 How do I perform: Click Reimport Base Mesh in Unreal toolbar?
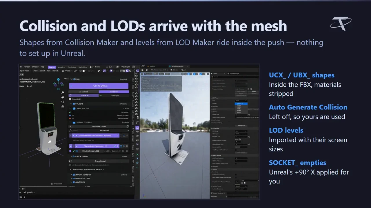pyautogui.click(x=158, y=70)
